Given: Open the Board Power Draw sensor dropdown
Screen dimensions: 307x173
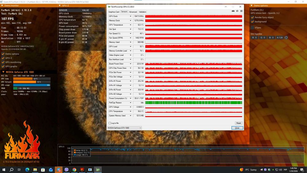Looking at the screenshot, I should click(130, 64).
